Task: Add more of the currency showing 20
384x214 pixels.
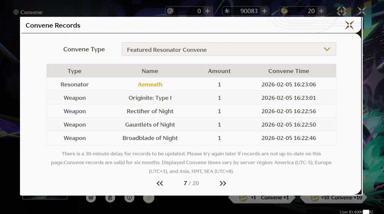Action: pos(321,11)
